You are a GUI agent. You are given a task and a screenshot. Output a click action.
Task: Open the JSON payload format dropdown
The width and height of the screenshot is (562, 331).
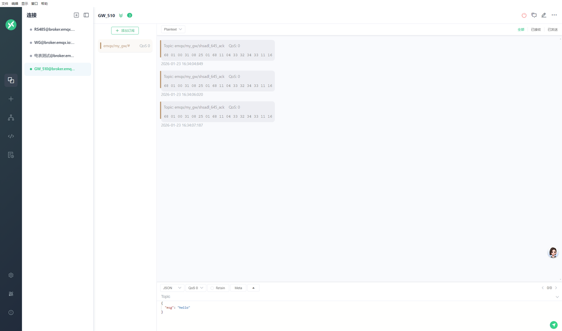[x=172, y=288]
